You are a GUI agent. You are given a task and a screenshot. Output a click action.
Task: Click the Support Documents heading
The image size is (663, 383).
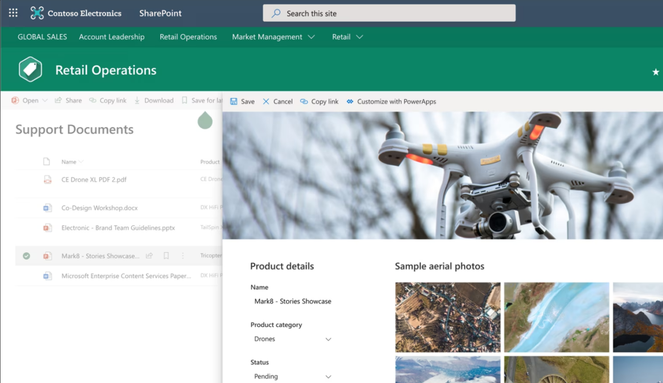pos(74,129)
